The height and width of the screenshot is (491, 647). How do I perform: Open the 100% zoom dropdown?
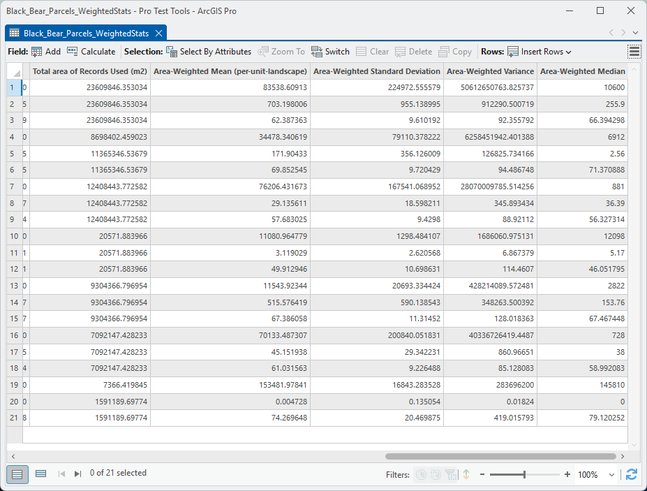click(x=611, y=475)
